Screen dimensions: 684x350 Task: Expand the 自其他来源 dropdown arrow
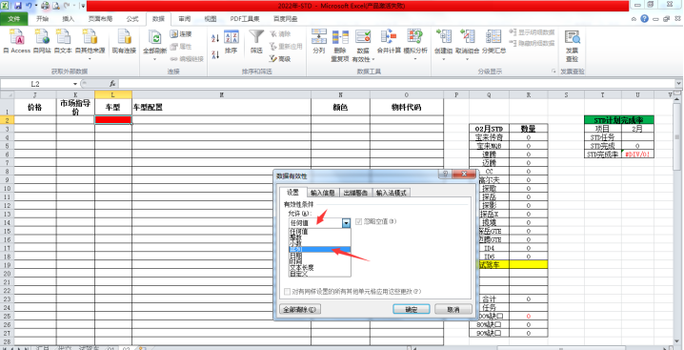point(90,58)
